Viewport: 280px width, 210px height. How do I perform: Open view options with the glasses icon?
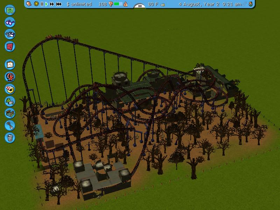10,22
